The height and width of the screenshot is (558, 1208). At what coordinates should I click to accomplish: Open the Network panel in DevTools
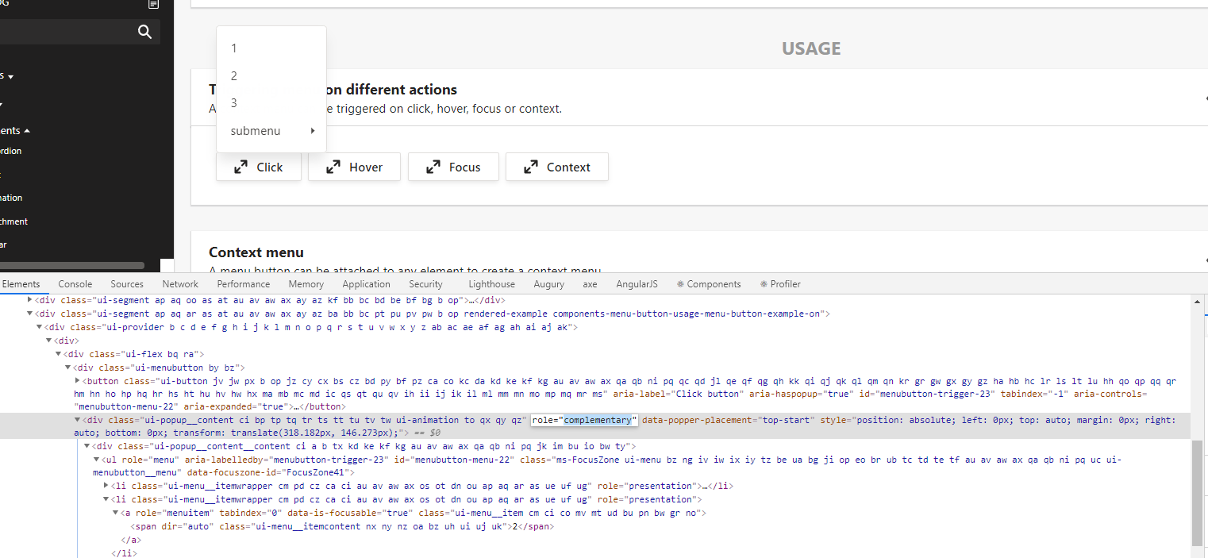180,283
